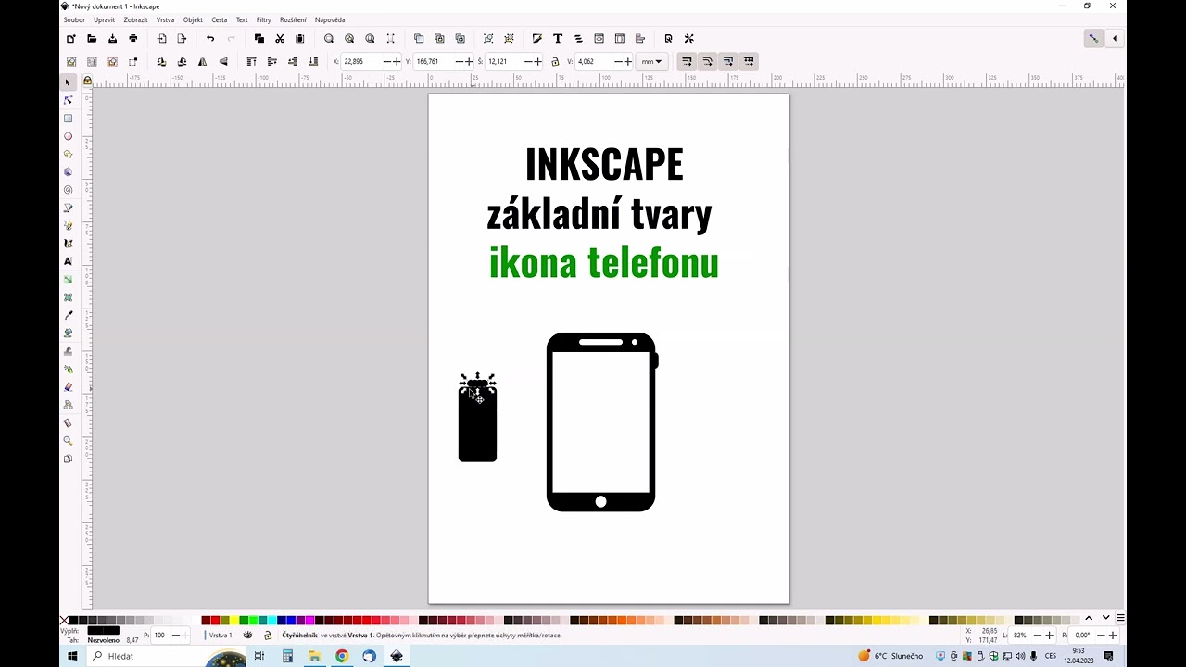The height and width of the screenshot is (667, 1186).
Task: Increase width value with plus button
Action: pos(538,61)
